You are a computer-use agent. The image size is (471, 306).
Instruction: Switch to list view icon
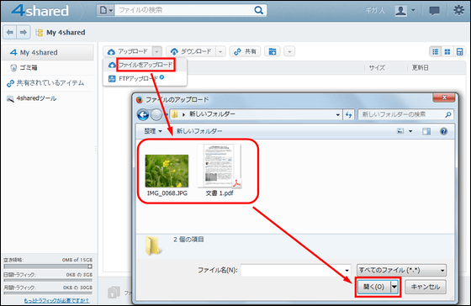436,51
